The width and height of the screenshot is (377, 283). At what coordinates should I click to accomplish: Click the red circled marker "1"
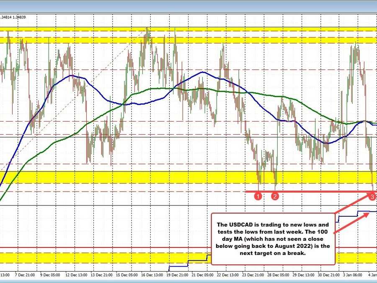click(258, 196)
